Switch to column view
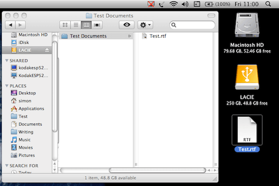 click(86, 25)
